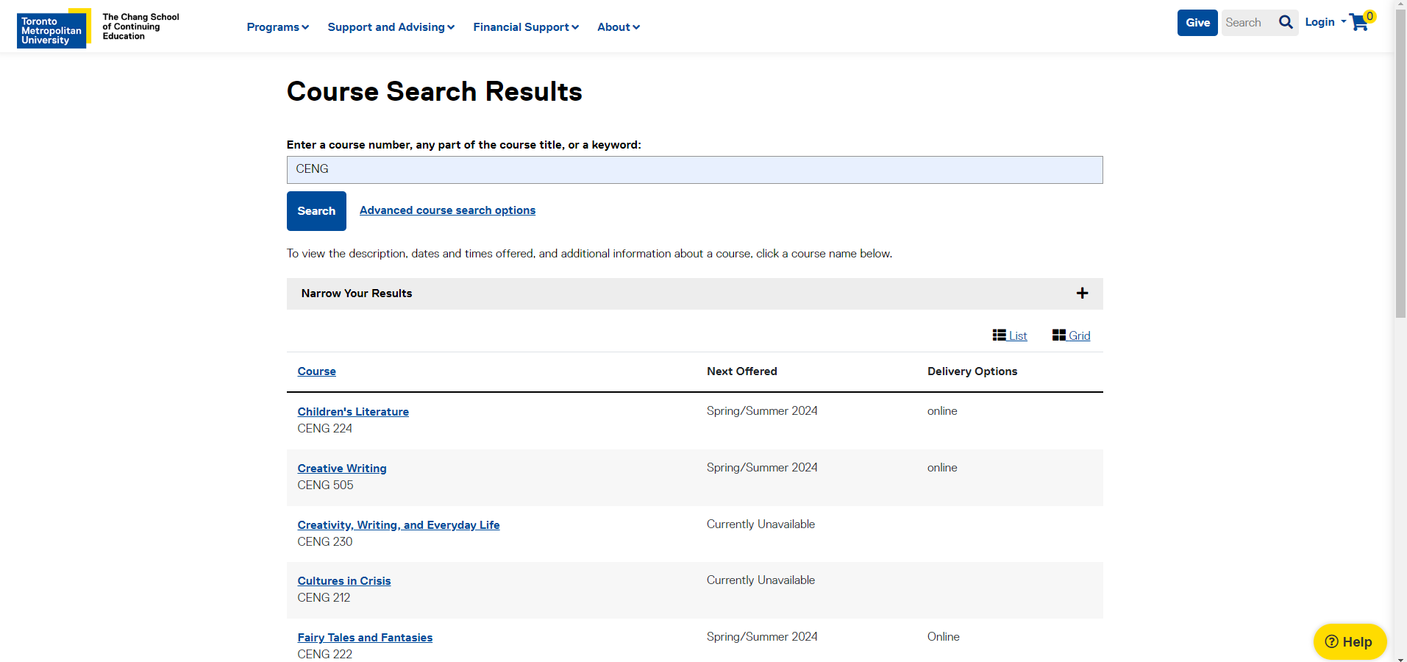Click the course keyword input field
This screenshot has width=1407, height=662.
[x=694, y=170]
